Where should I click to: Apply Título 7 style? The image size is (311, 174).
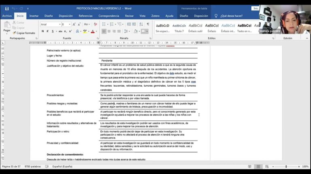coord(179,28)
